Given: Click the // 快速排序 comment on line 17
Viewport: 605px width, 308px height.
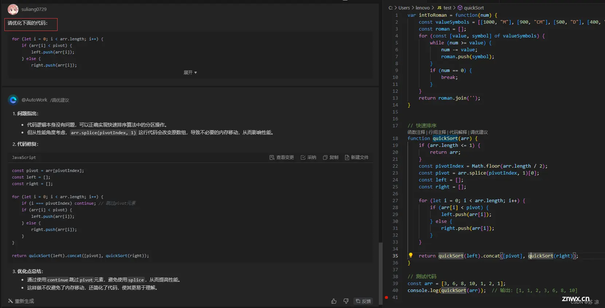Looking at the screenshot, I should click(x=422, y=125).
